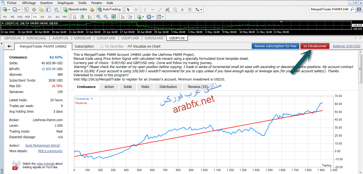Show the Market Watch window icon
The image size is (363, 174).
(26, 10)
